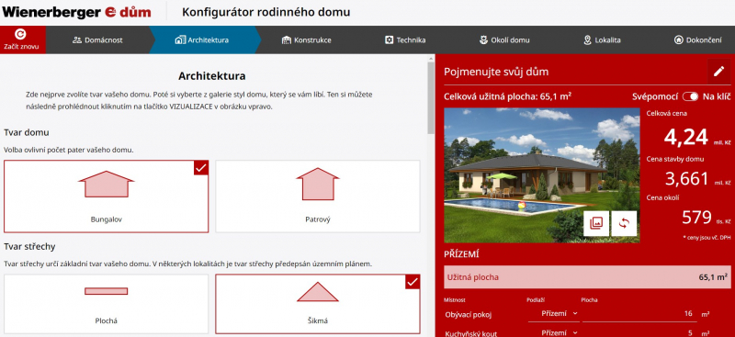735x337 pixels.
Task: Click the pencil icon to rename the house
Action: click(718, 72)
